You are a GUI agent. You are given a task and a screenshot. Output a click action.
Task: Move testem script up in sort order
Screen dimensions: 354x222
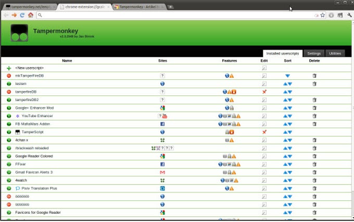click(285, 84)
